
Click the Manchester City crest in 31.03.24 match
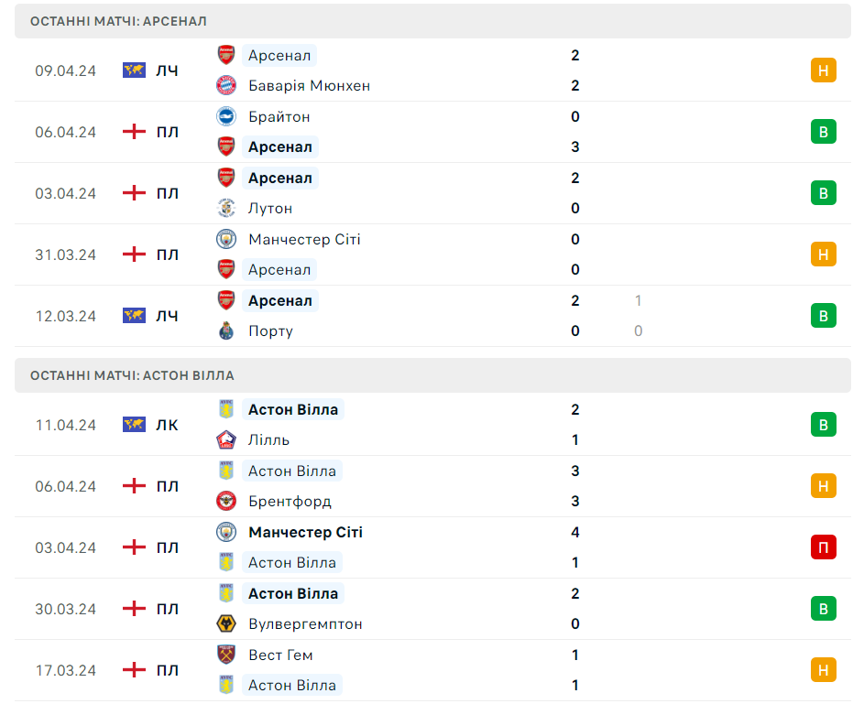tap(226, 239)
